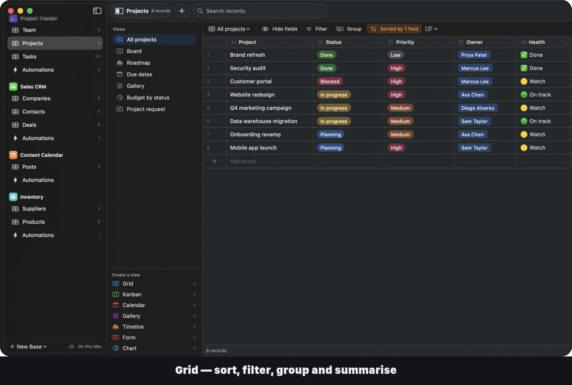Toggle the sidebar panel icon
Viewport: 572px width, 385px height.
click(97, 11)
